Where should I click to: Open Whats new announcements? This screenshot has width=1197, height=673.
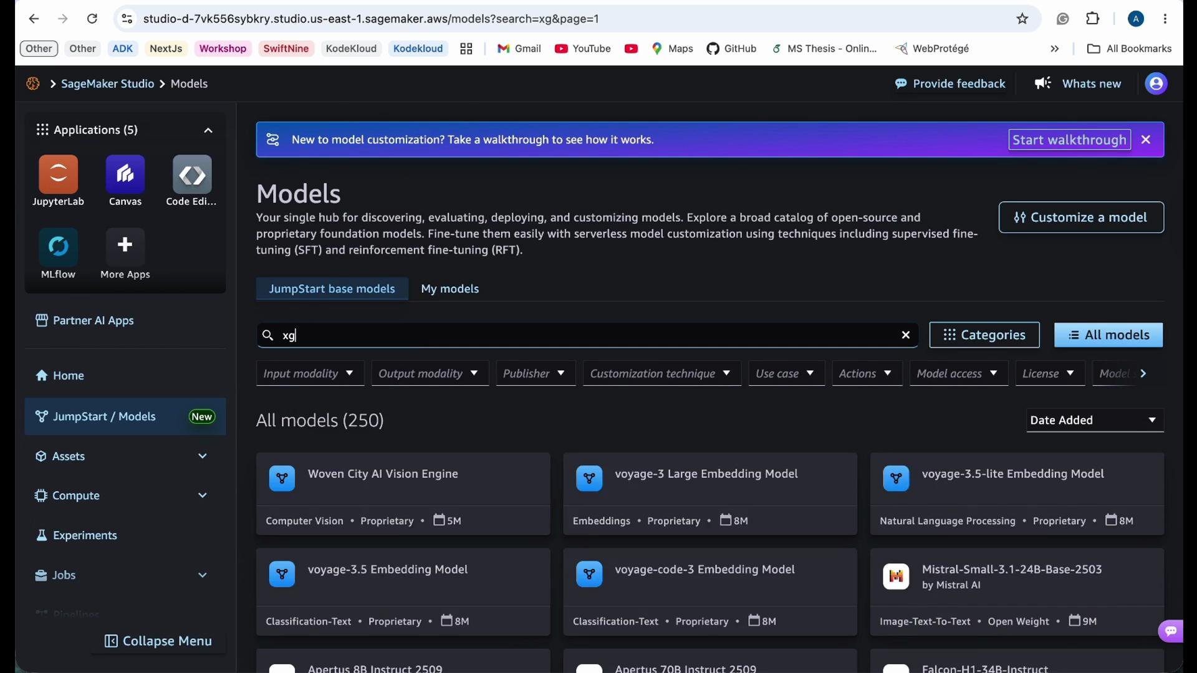coord(1078,84)
